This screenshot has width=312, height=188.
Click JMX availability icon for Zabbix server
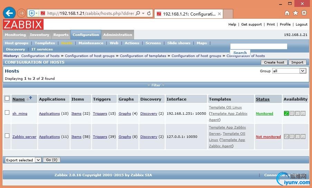297,137
